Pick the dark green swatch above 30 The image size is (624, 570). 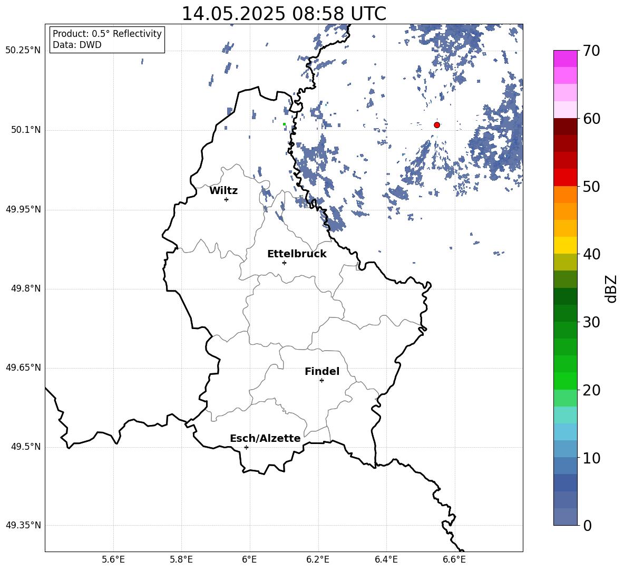click(x=565, y=313)
